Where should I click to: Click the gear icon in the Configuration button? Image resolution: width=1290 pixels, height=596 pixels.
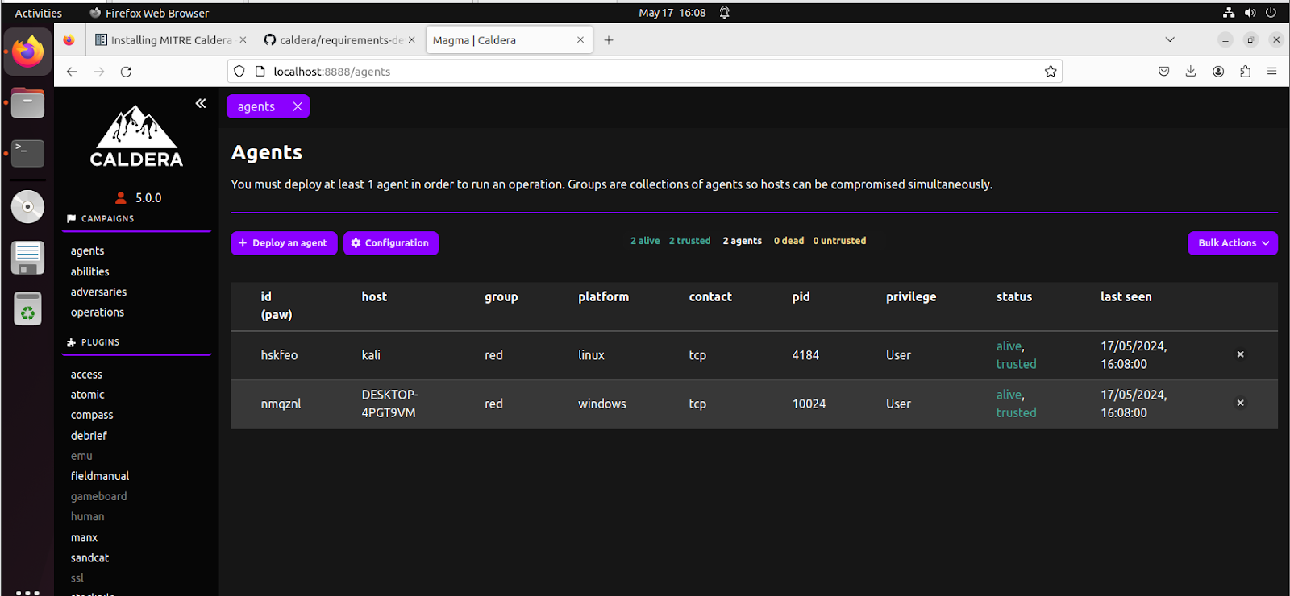coord(356,242)
